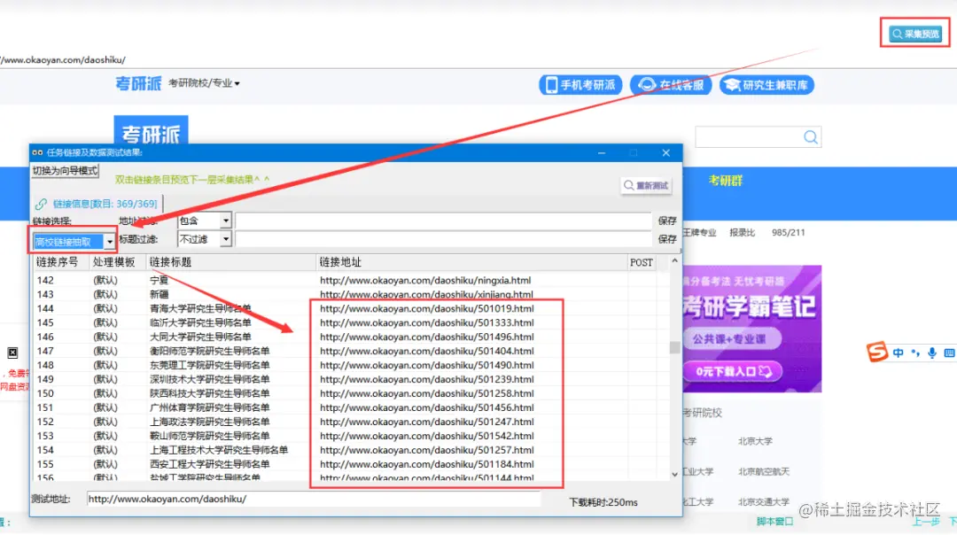This screenshot has height=535, width=957.
Task: Open the 北京大学 school link
Action: pyautogui.click(x=755, y=441)
